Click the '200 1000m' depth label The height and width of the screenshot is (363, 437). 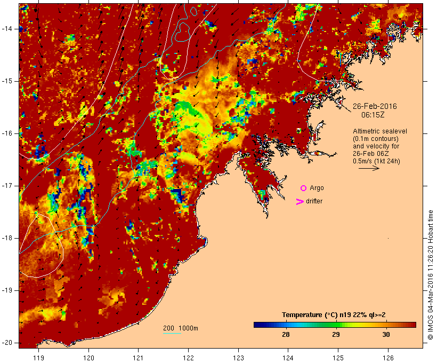[x=181, y=328]
